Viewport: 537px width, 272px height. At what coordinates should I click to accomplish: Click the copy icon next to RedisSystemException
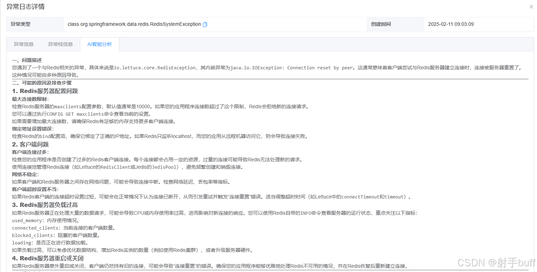tap(205, 24)
